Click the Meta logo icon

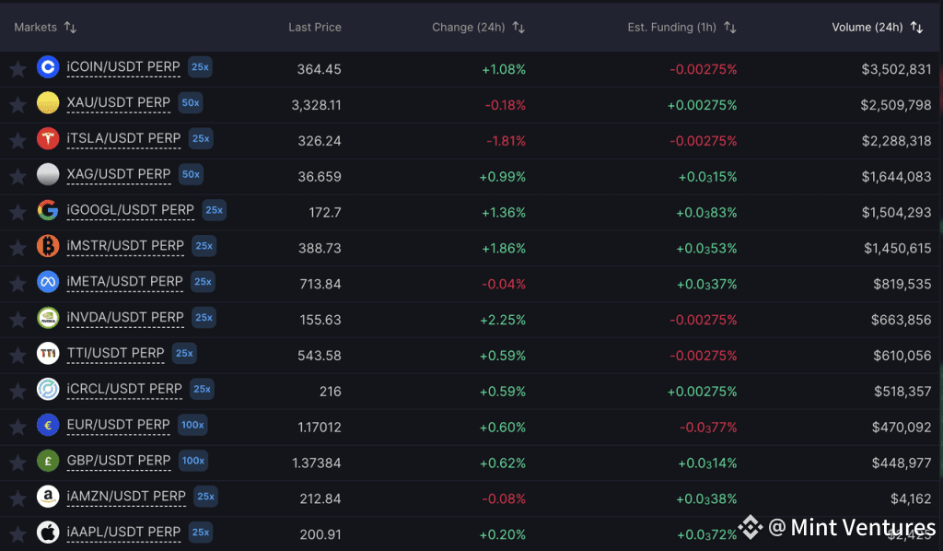click(x=48, y=282)
